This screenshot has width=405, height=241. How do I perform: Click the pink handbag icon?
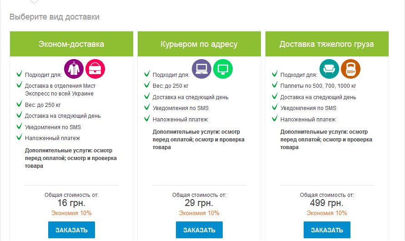point(95,69)
